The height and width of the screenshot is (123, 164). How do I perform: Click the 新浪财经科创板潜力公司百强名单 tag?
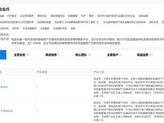click(17, 22)
